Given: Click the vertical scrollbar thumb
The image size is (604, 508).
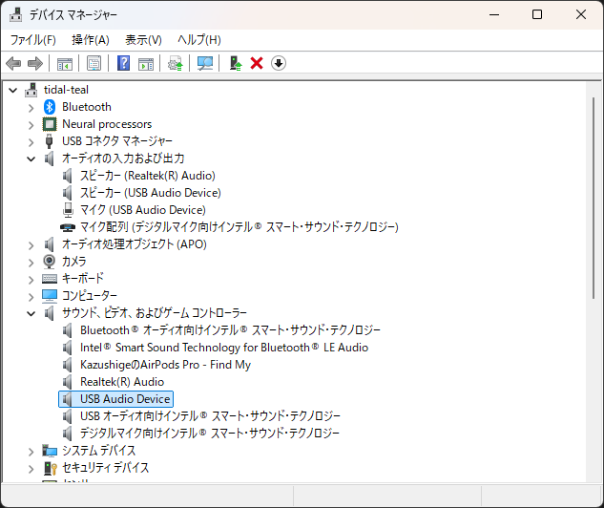Looking at the screenshot, I should tap(594, 198).
